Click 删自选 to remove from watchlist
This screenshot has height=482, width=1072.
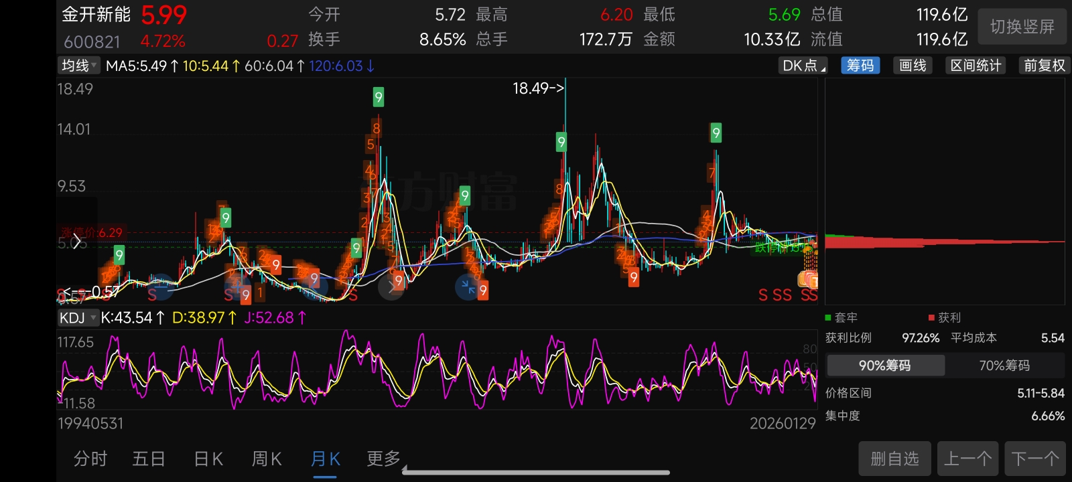pyautogui.click(x=894, y=459)
